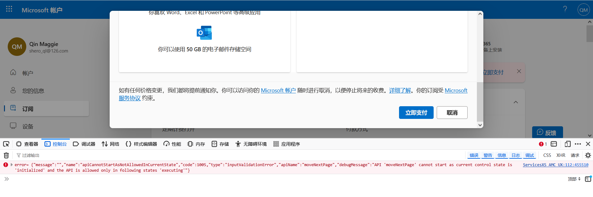Clear the console with trash icon
Screen dimensions: 593x197
click(x=6, y=155)
